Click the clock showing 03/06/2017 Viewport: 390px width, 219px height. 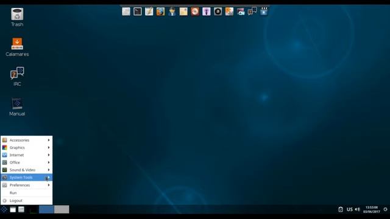[x=372, y=209]
